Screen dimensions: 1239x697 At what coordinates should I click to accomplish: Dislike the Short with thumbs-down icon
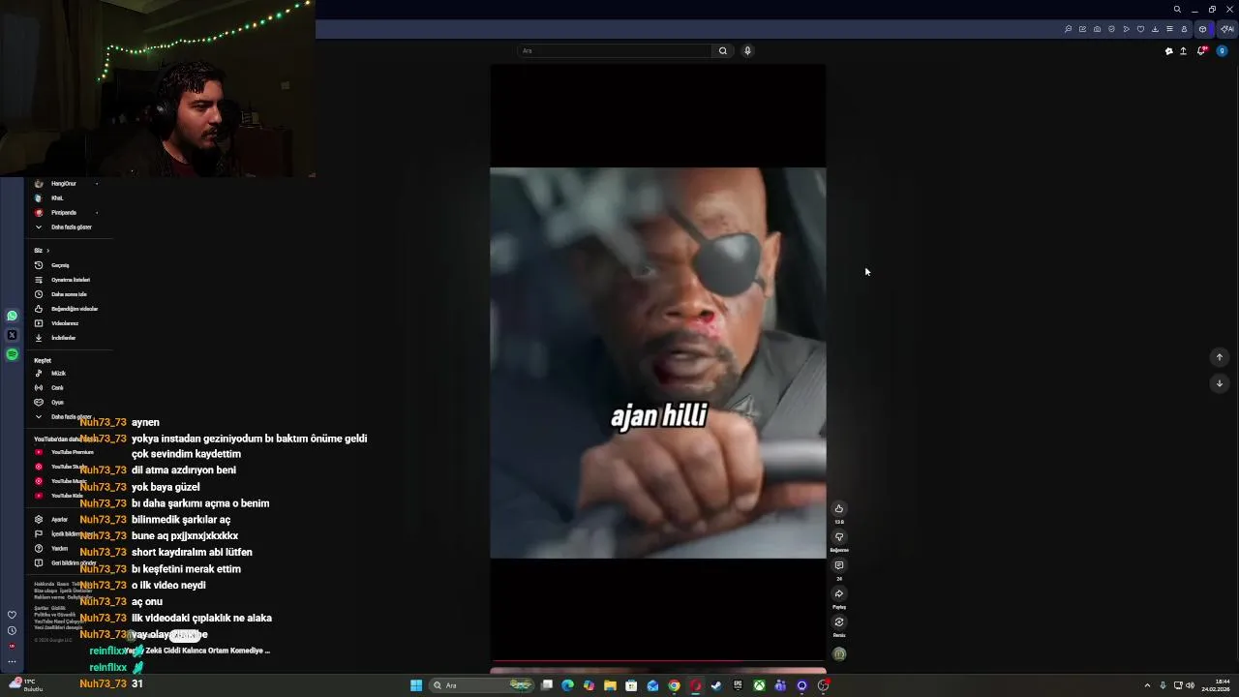click(x=839, y=536)
